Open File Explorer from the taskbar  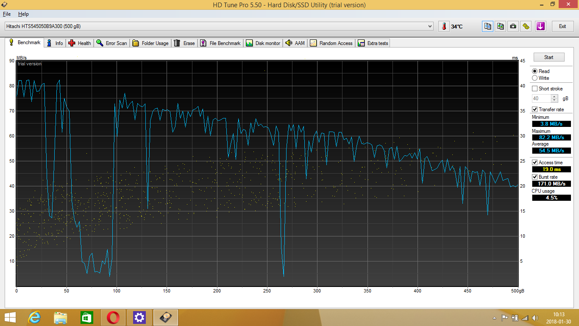61,317
